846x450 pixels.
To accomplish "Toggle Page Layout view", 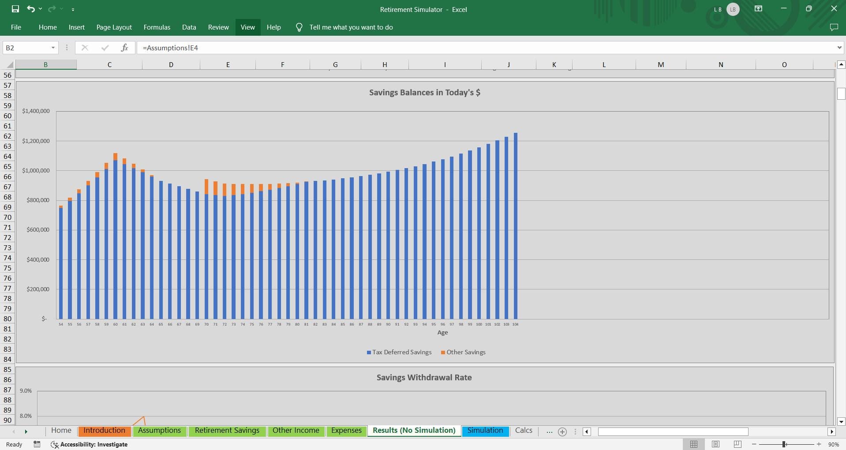I will 716,444.
